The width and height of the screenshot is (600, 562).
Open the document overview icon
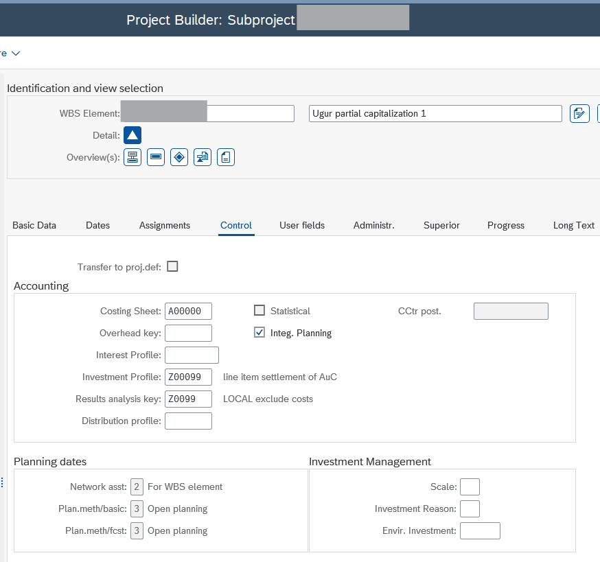pos(226,157)
